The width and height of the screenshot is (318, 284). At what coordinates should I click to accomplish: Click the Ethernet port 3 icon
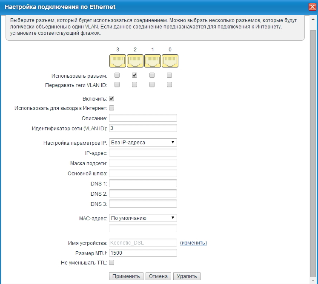click(117, 61)
